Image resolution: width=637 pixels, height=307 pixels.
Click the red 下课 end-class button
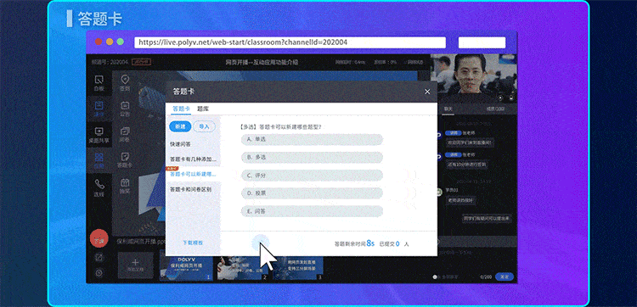pos(99,239)
